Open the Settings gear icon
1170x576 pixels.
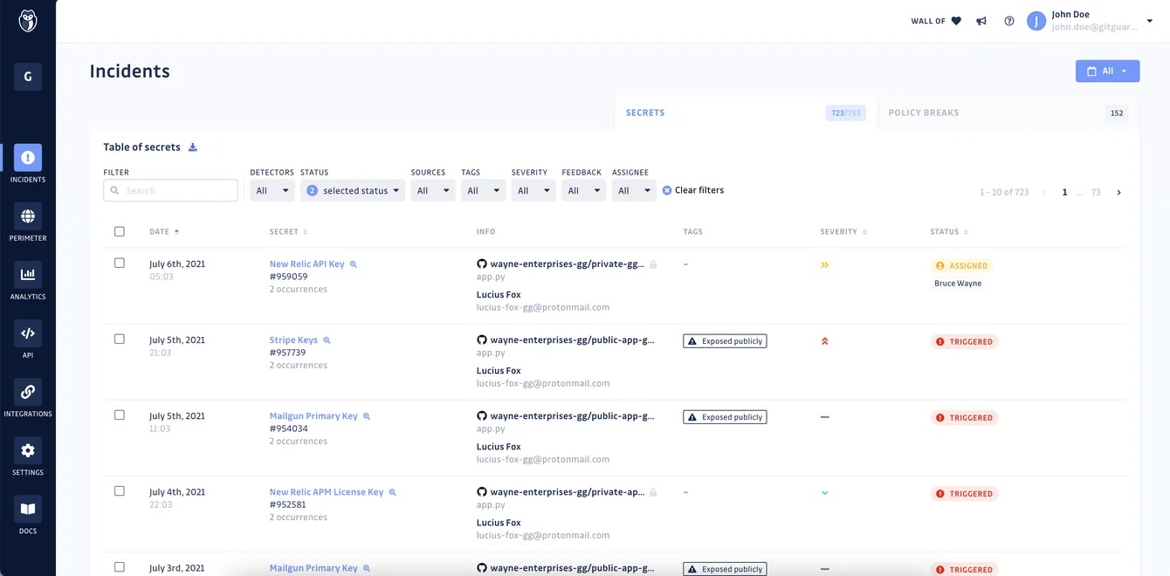(28, 450)
